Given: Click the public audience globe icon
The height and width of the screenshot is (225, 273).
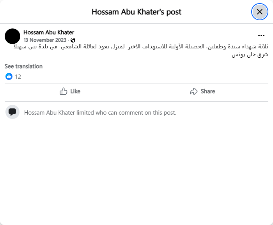Looking at the screenshot, I should (x=73, y=40).
